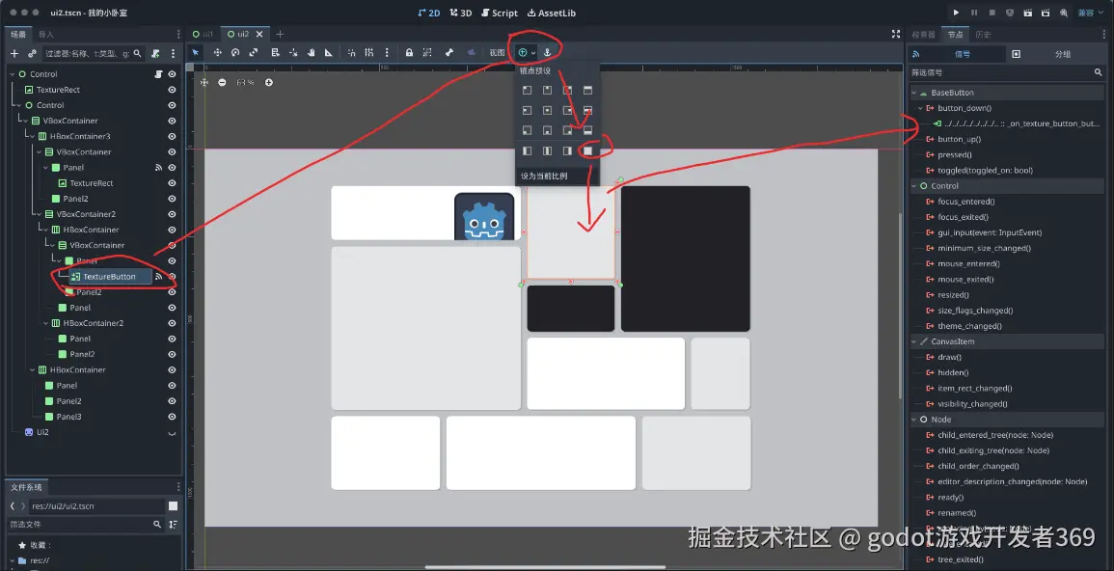Viewport: 1114px width, 571px height.
Task: Switch to the 2D workspace
Action: pos(428,13)
